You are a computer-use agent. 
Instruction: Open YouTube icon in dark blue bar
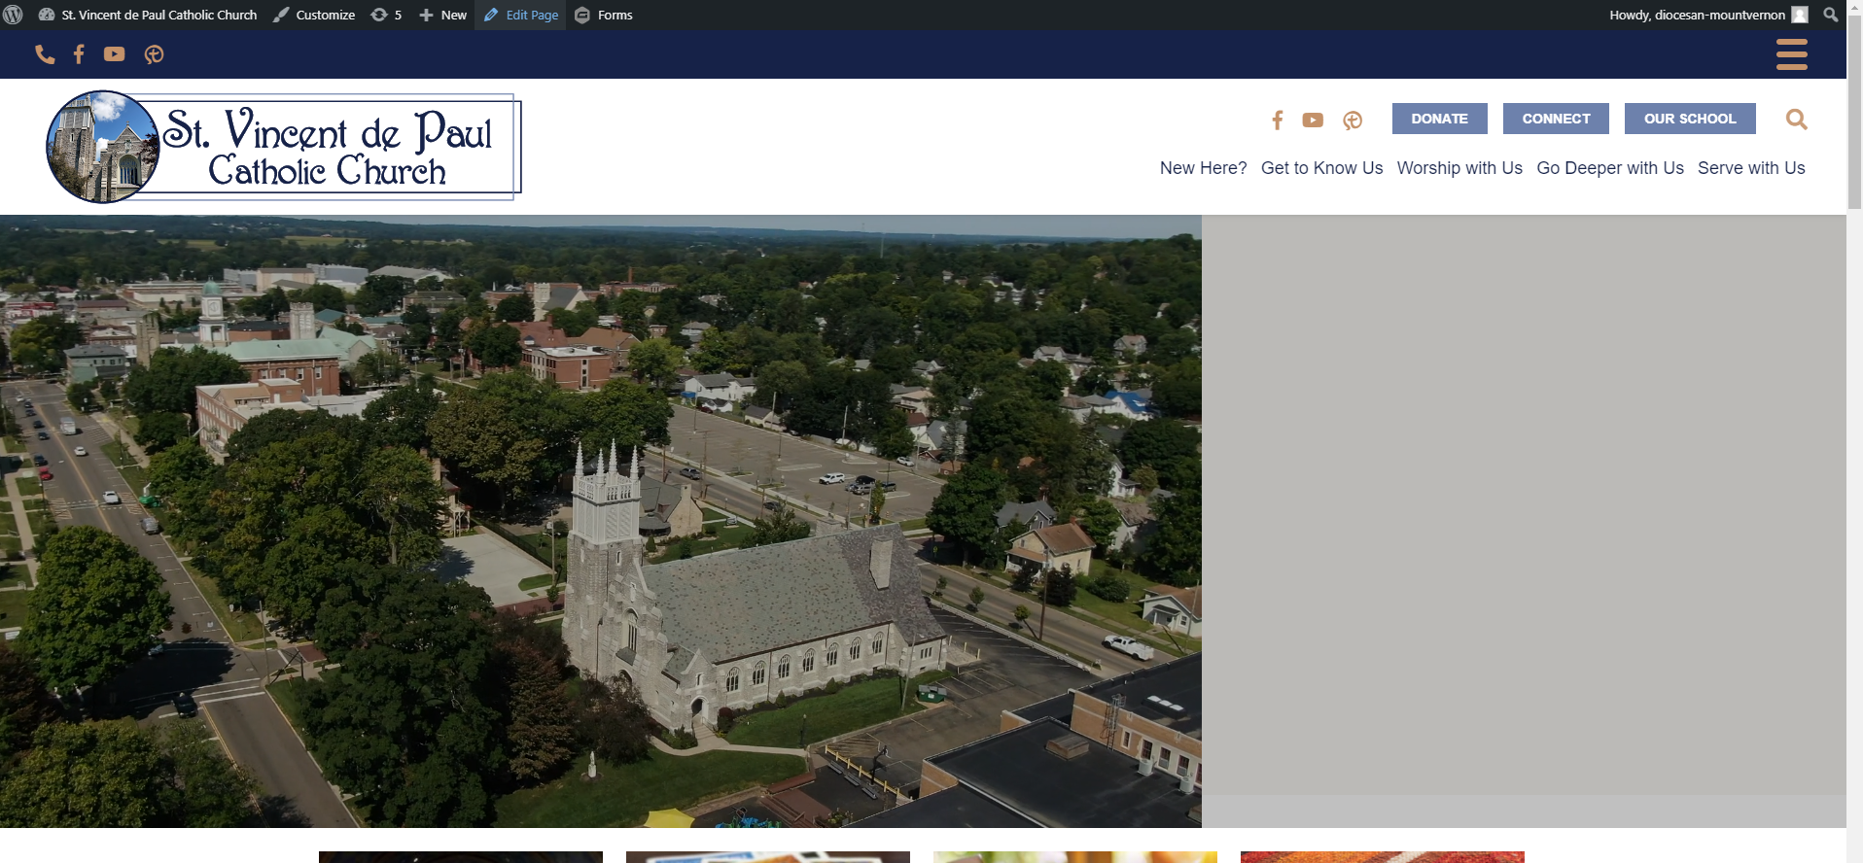pyautogui.click(x=115, y=54)
